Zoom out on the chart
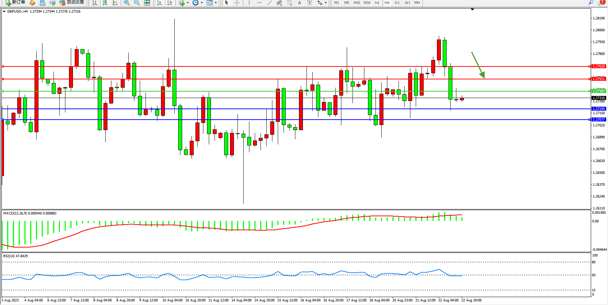The width and height of the screenshot is (608, 305). (x=137, y=3)
